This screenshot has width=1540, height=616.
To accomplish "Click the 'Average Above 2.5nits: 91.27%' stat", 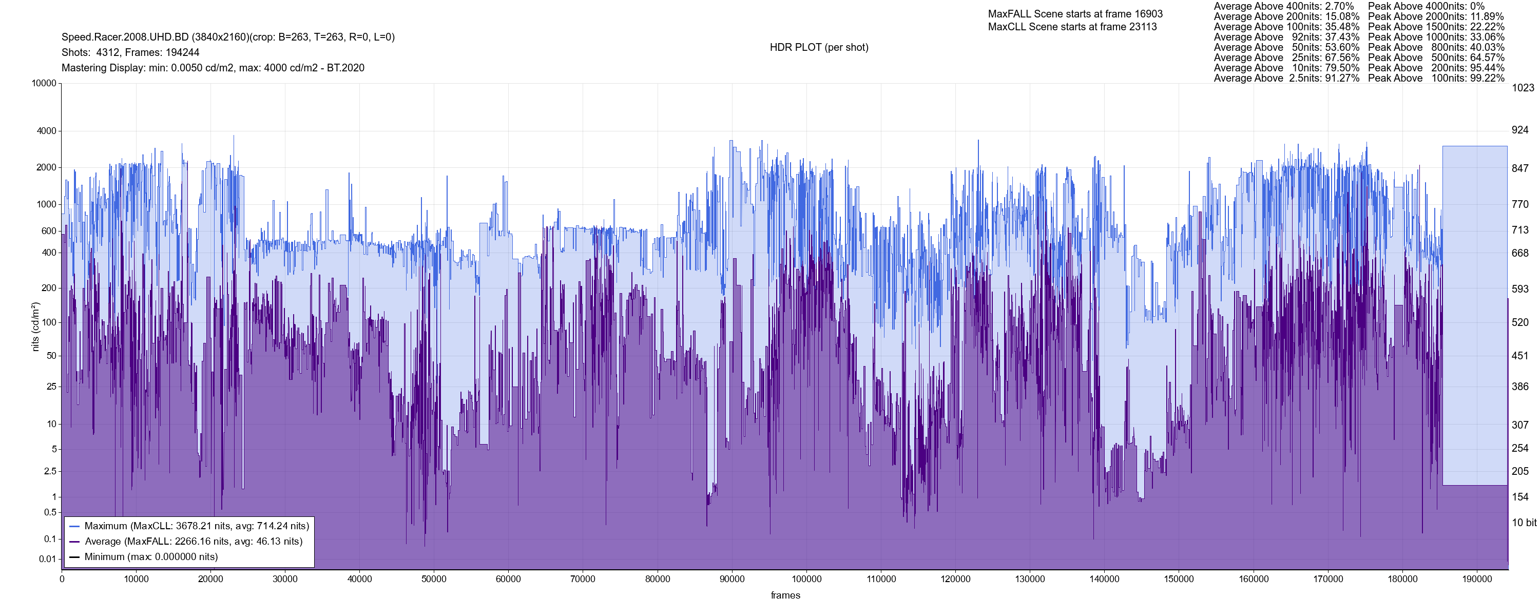I will tap(1286, 78).
